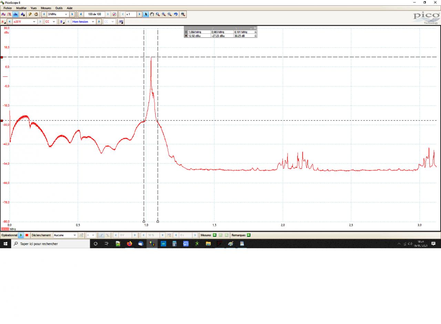Lock the frequency ruler row padlock
This screenshot has height=324, width=441.
tap(255, 32)
